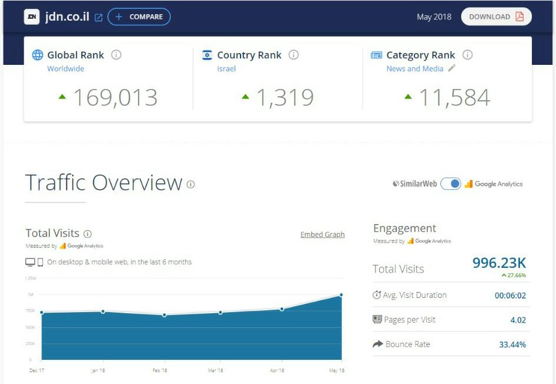Screen dimensions: 556x384
Task: Click the globe icon for Global Rank
Action: pyautogui.click(x=38, y=55)
